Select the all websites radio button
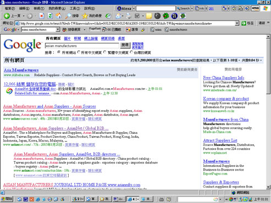 pos(59,52)
